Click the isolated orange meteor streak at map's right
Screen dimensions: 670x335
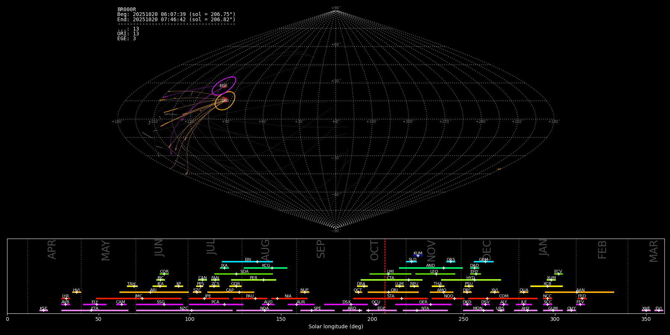(499, 169)
